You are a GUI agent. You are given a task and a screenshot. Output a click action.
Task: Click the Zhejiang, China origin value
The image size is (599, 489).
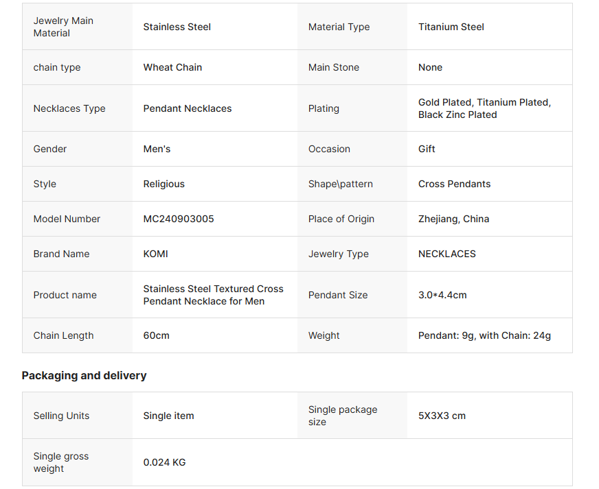click(453, 219)
